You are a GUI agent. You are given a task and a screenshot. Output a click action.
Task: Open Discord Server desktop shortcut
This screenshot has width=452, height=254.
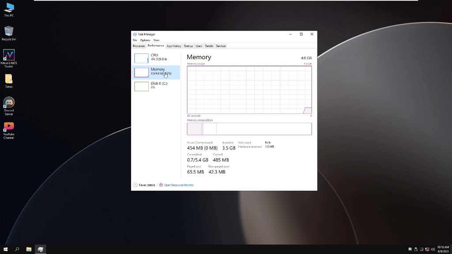click(x=9, y=106)
